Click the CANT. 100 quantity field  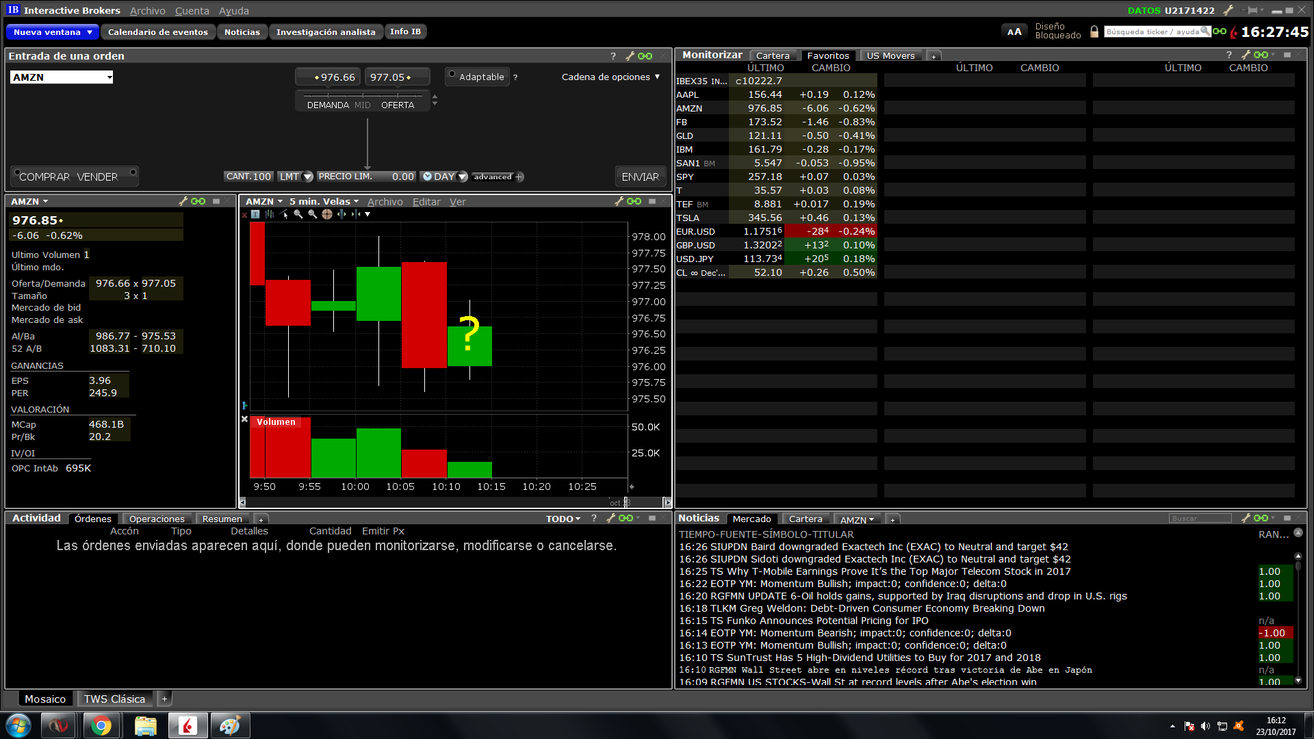point(248,177)
